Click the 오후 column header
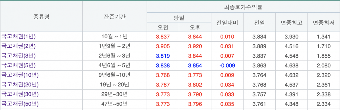341x110 pixels. tap(195, 27)
